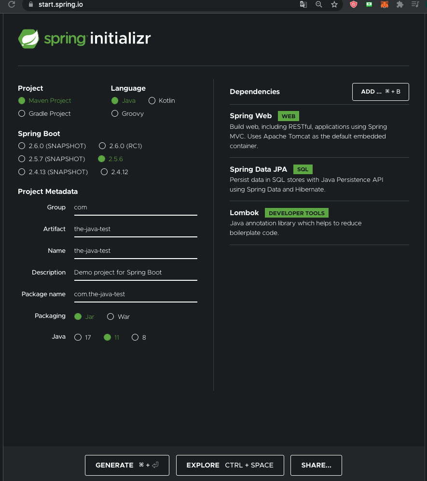The height and width of the screenshot is (481, 427).
Task: Select Maven Project radio button
Action: pyautogui.click(x=44, y=101)
